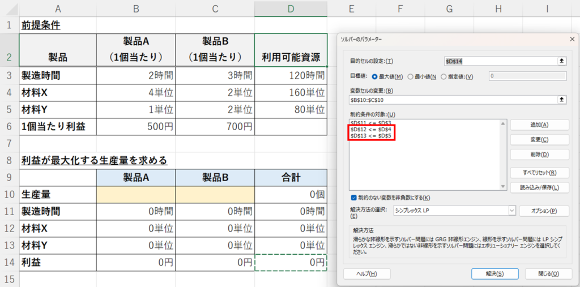The height and width of the screenshot is (287, 580).
Task: Select the 最小値 radio button
Action: 410,76
